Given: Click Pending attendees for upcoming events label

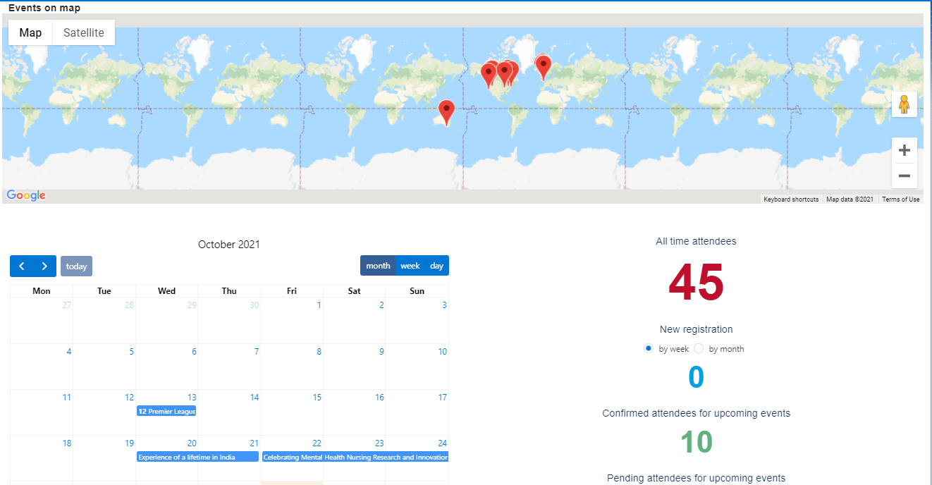Looking at the screenshot, I should point(696,478).
